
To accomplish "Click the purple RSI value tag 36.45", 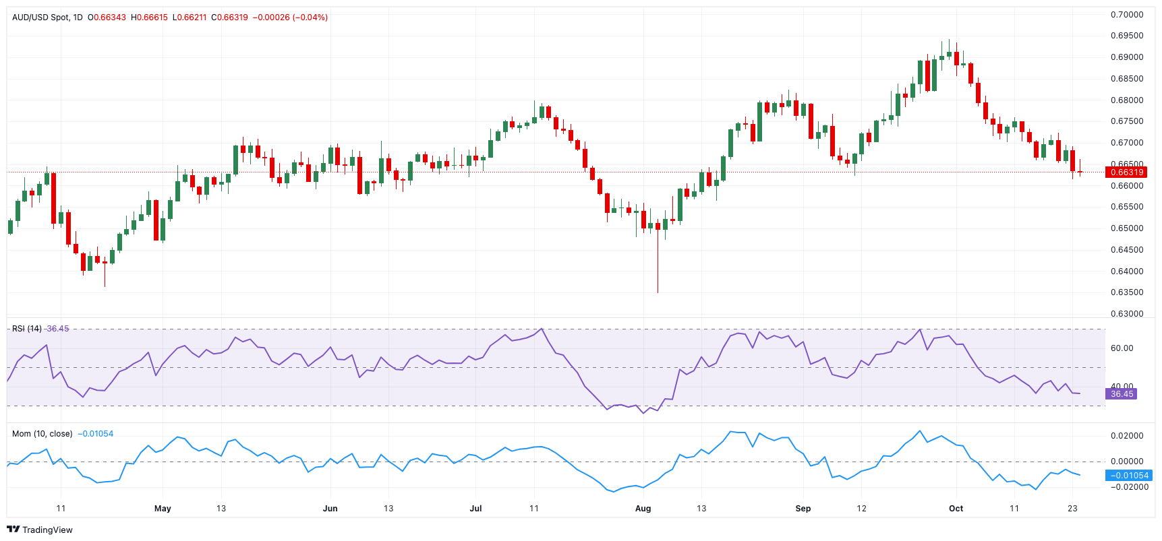I will click(x=1122, y=394).
